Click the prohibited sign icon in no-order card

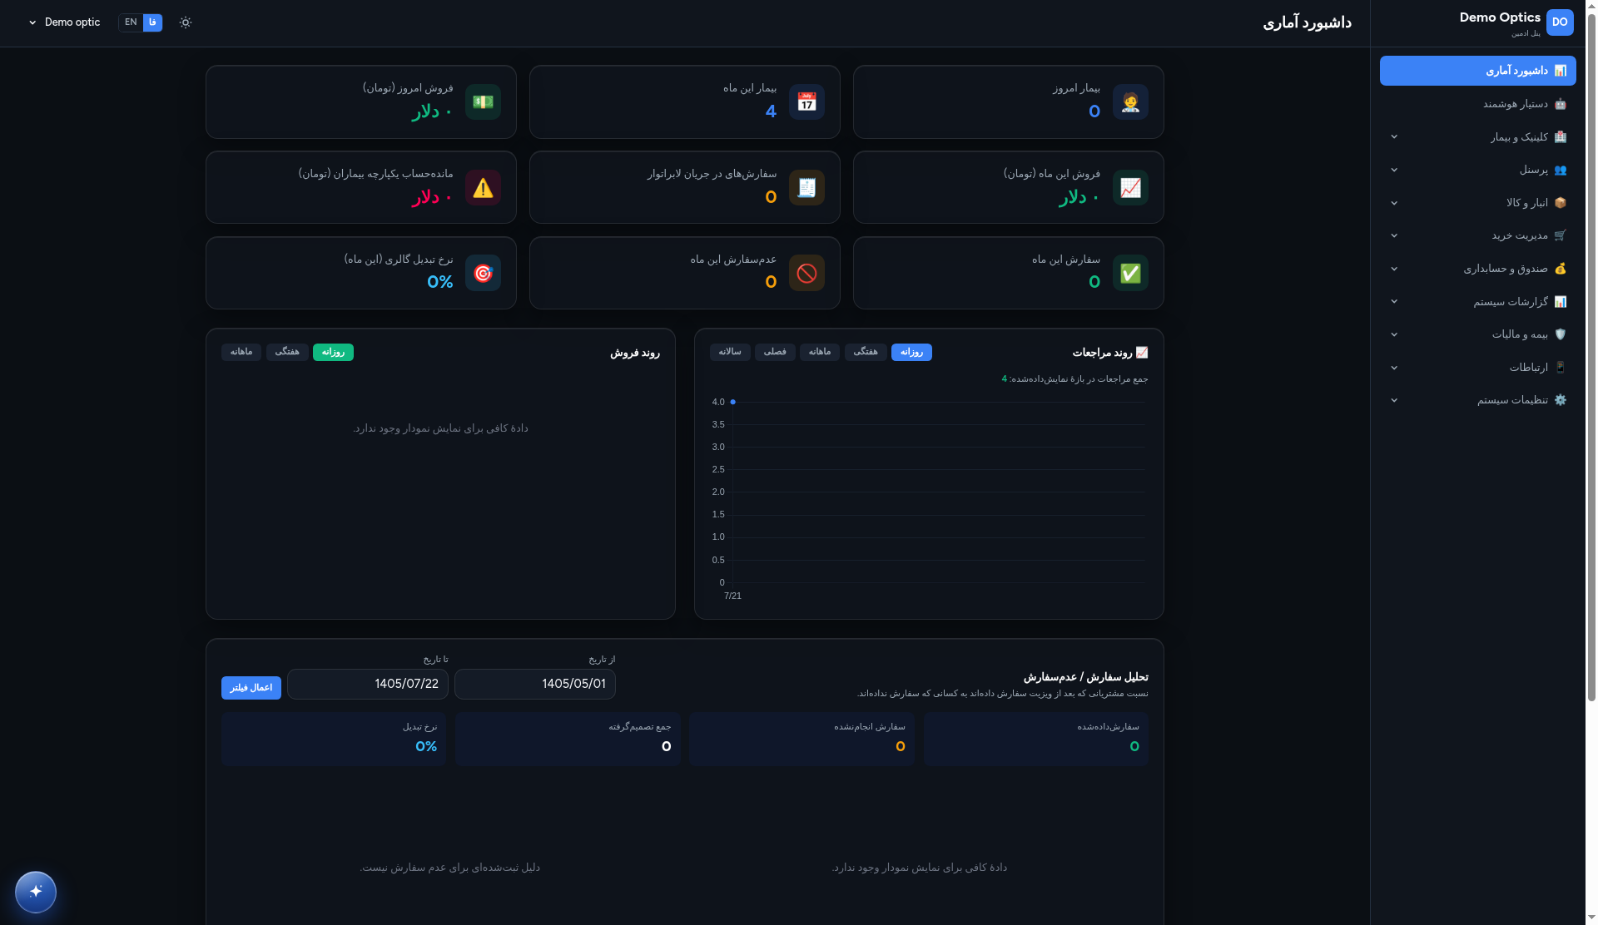tap(806, 273)
